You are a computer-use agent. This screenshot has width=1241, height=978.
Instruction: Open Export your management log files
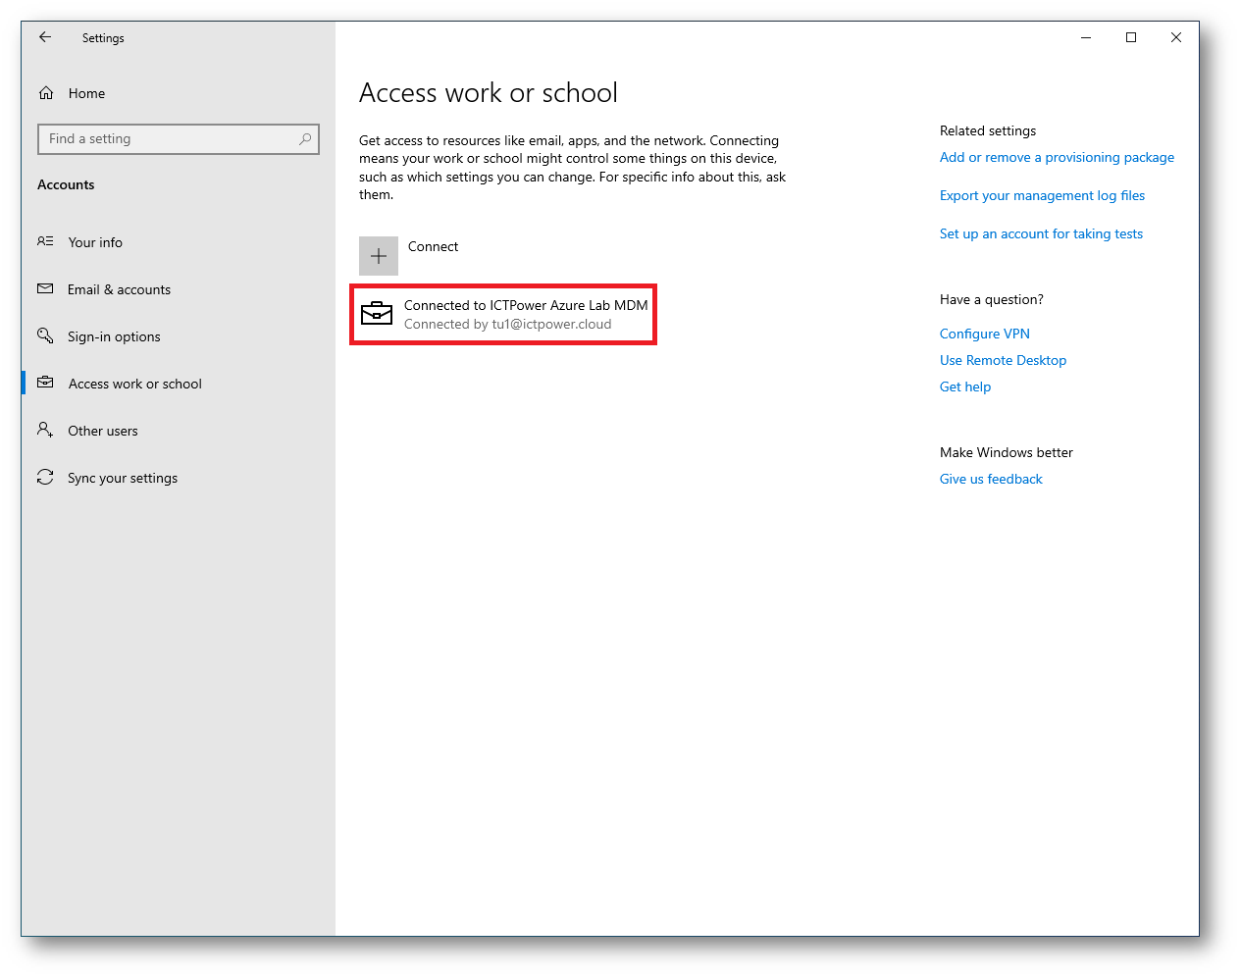click(x=1042, y=195)
